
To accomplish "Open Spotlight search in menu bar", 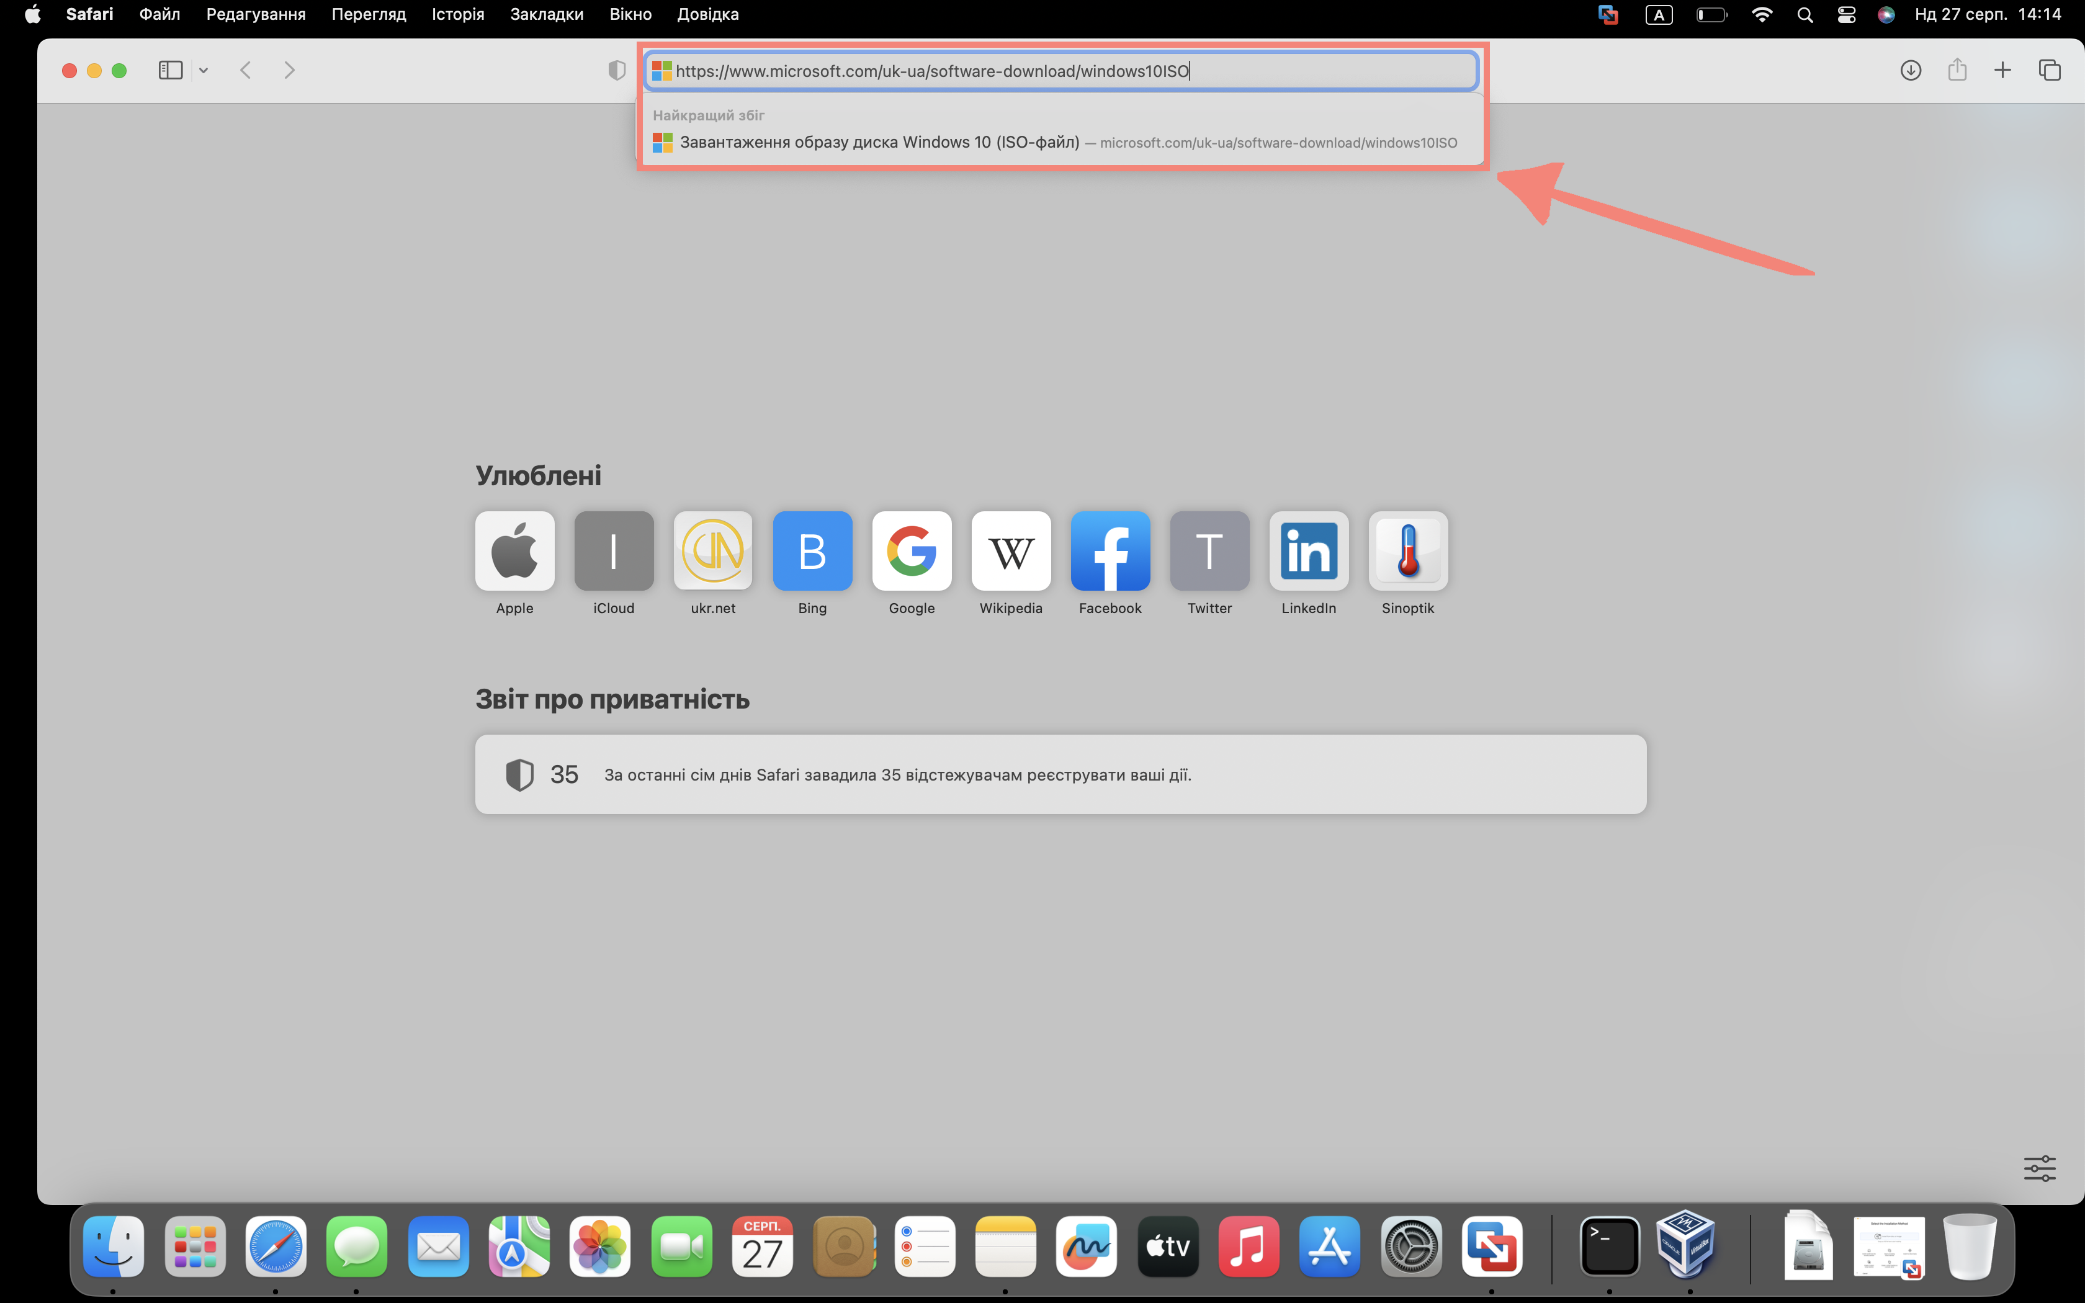I will coord(1805,15).
